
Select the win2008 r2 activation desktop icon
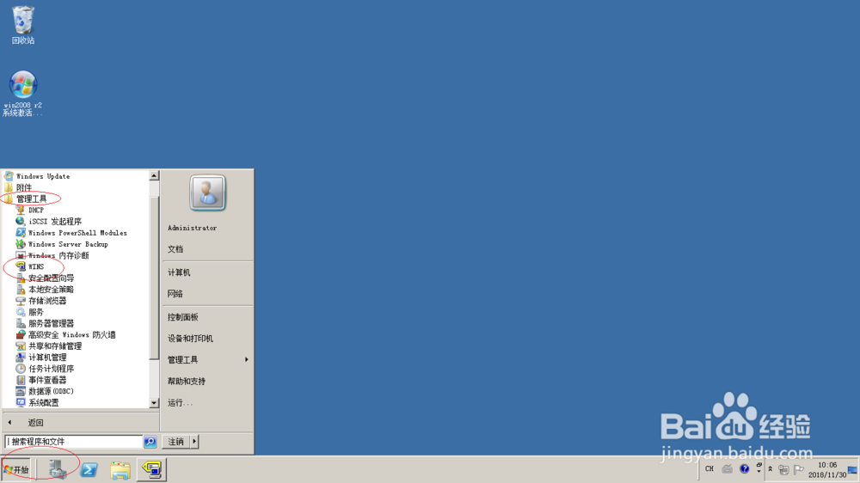pos(22,93)
